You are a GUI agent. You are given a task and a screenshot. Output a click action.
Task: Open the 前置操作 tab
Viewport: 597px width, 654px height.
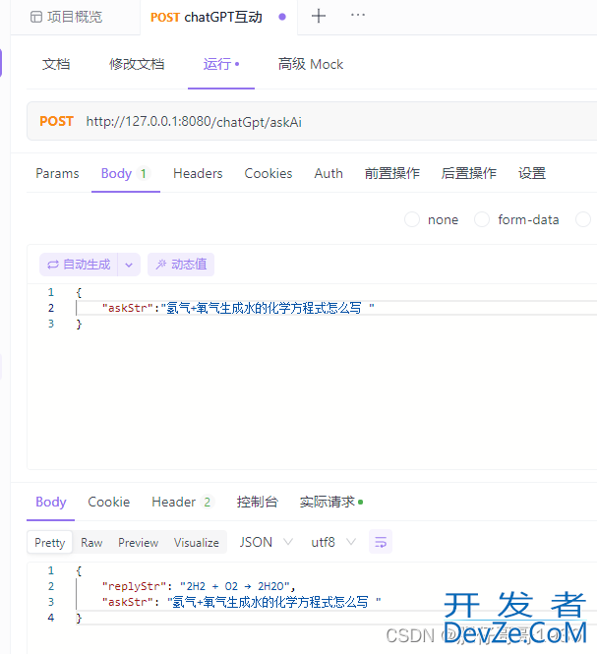pos(392,173)
